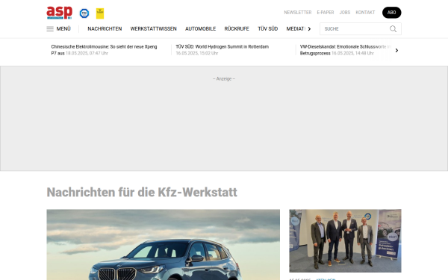Screen dimensions: 448x280
Task: Open the TÜV SÜD navigation item
Action: tap(268, 29)
